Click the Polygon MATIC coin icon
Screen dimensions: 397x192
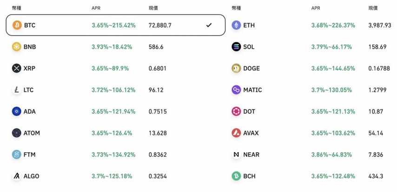pos(236,90)
